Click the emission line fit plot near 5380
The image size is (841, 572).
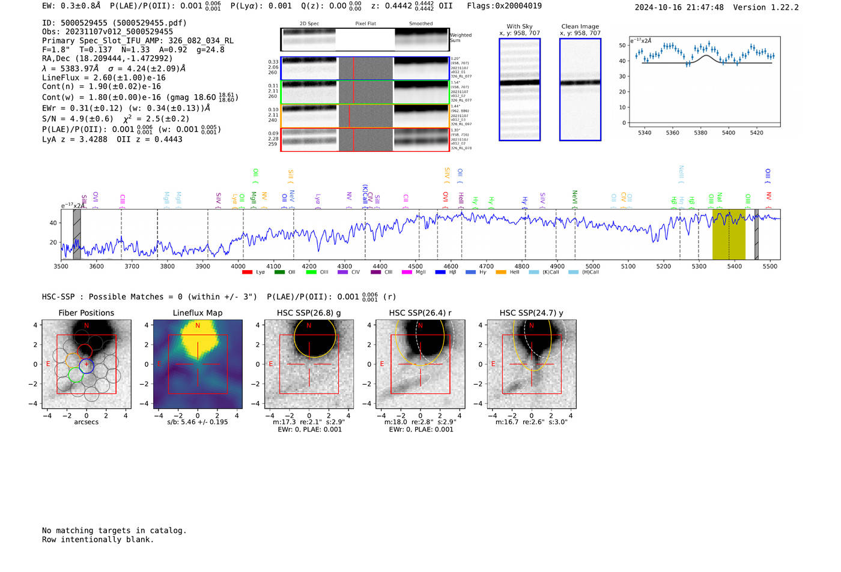coord(704,82)
